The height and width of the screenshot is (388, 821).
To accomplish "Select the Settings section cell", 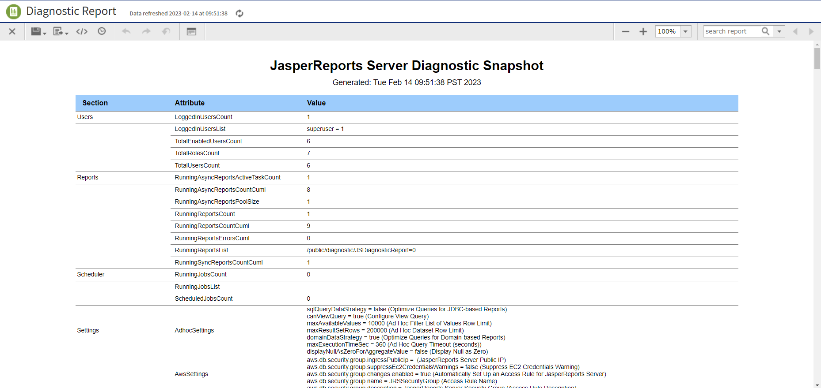I will (88, 330).
